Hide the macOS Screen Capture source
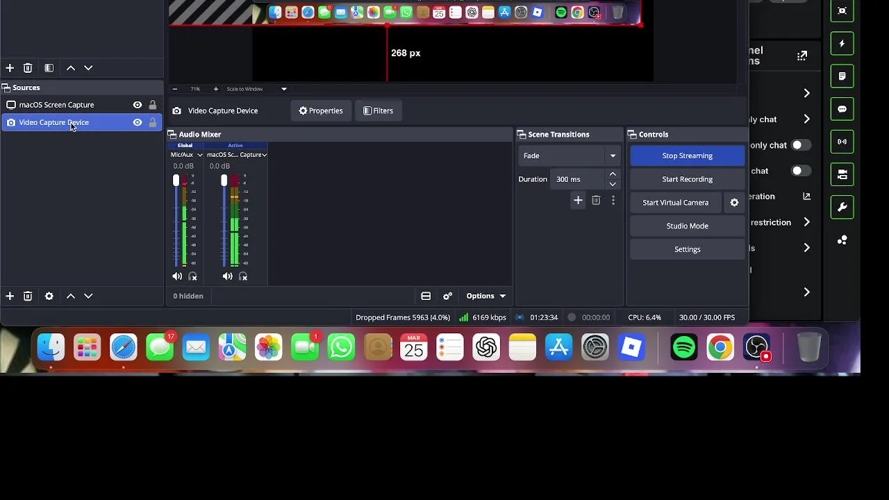 [x=138, y=105]
